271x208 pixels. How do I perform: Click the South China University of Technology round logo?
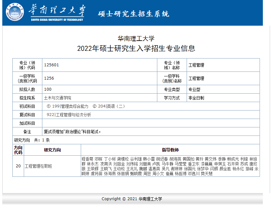click(15, 12)
